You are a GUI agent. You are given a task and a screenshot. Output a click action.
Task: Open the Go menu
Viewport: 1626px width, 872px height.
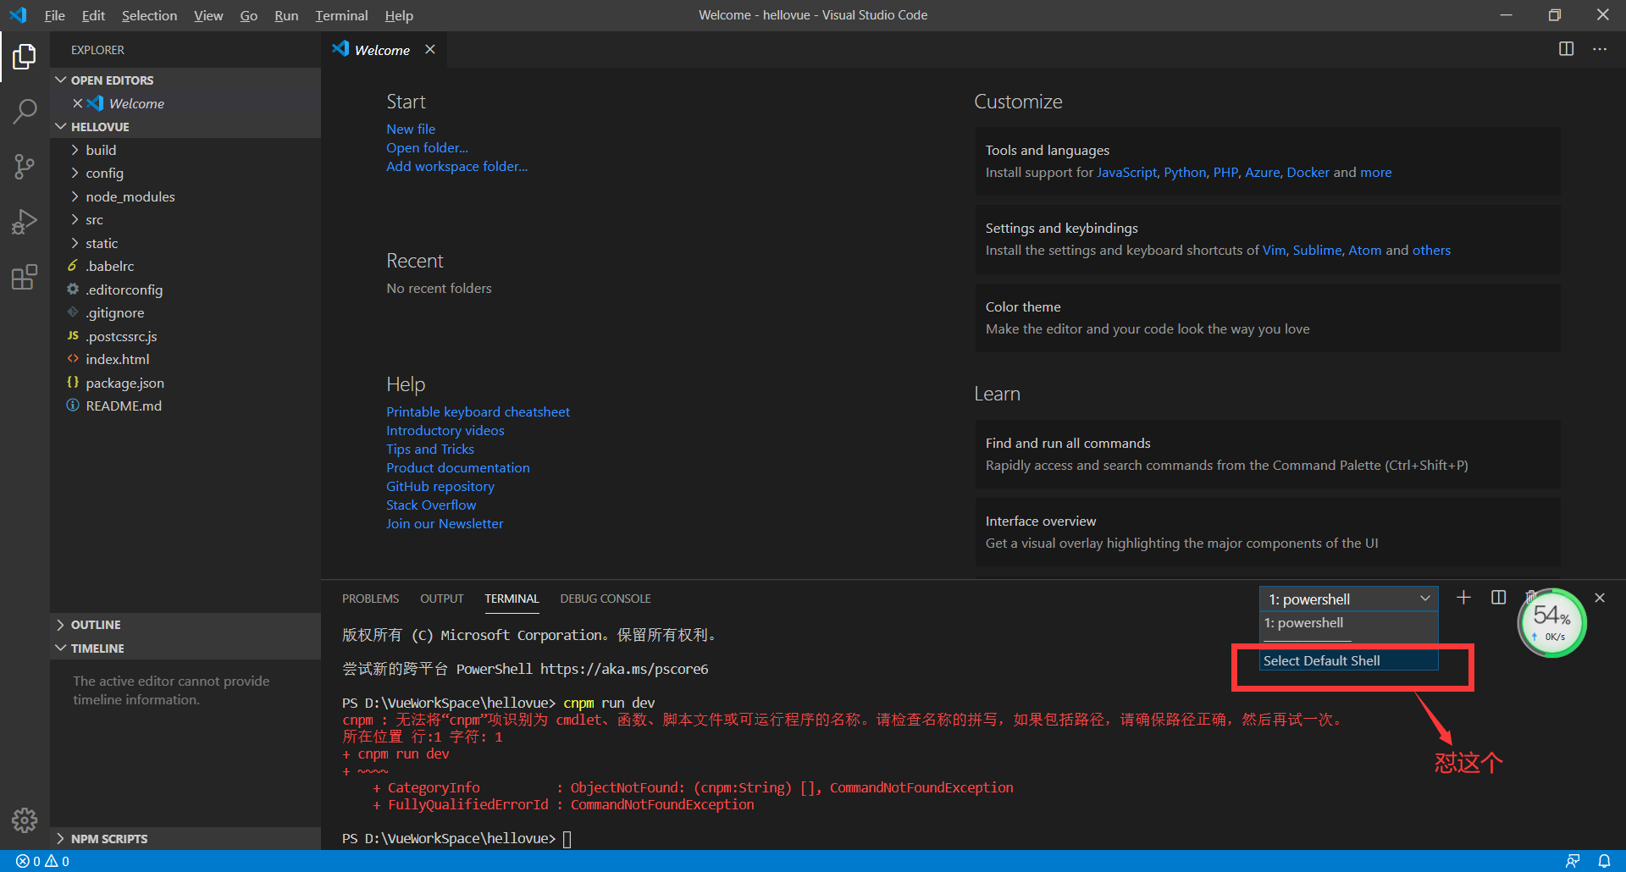pos(248,15)
